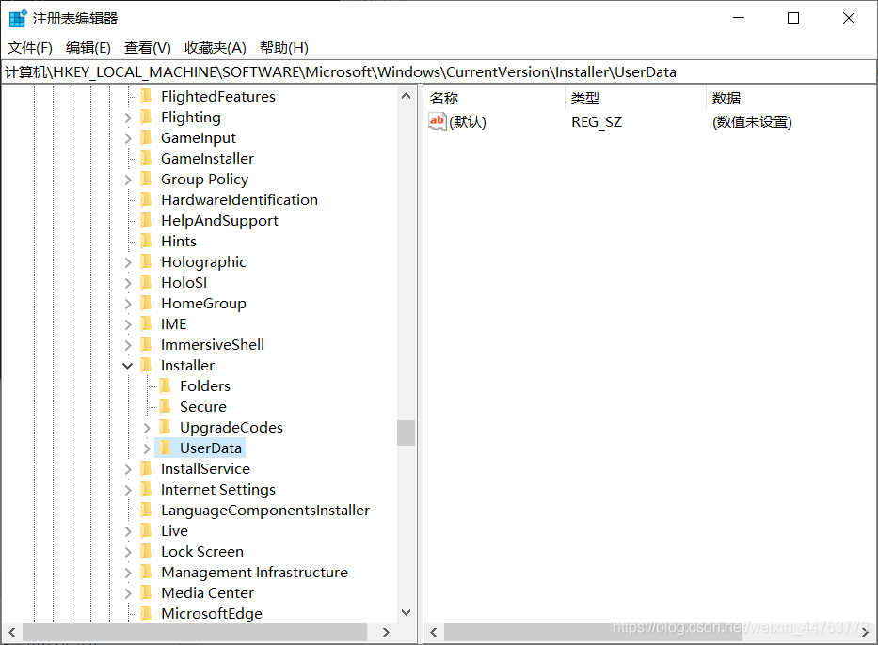Expand the Flighting key
Screen dimensions: 878x645
(128, 118)
